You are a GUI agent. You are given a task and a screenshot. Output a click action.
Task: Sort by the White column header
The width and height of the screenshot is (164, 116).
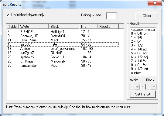coord(34,26)
